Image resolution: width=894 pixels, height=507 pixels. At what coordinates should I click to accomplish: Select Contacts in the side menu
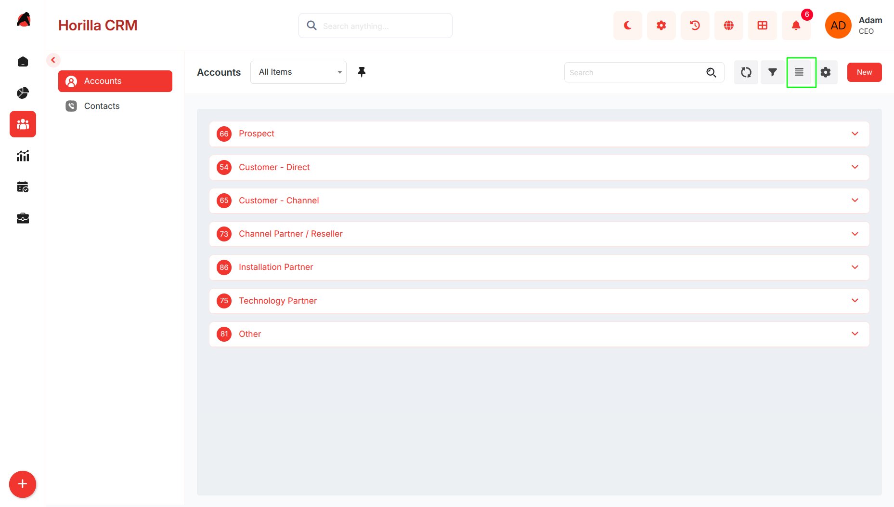coord(115,106)
